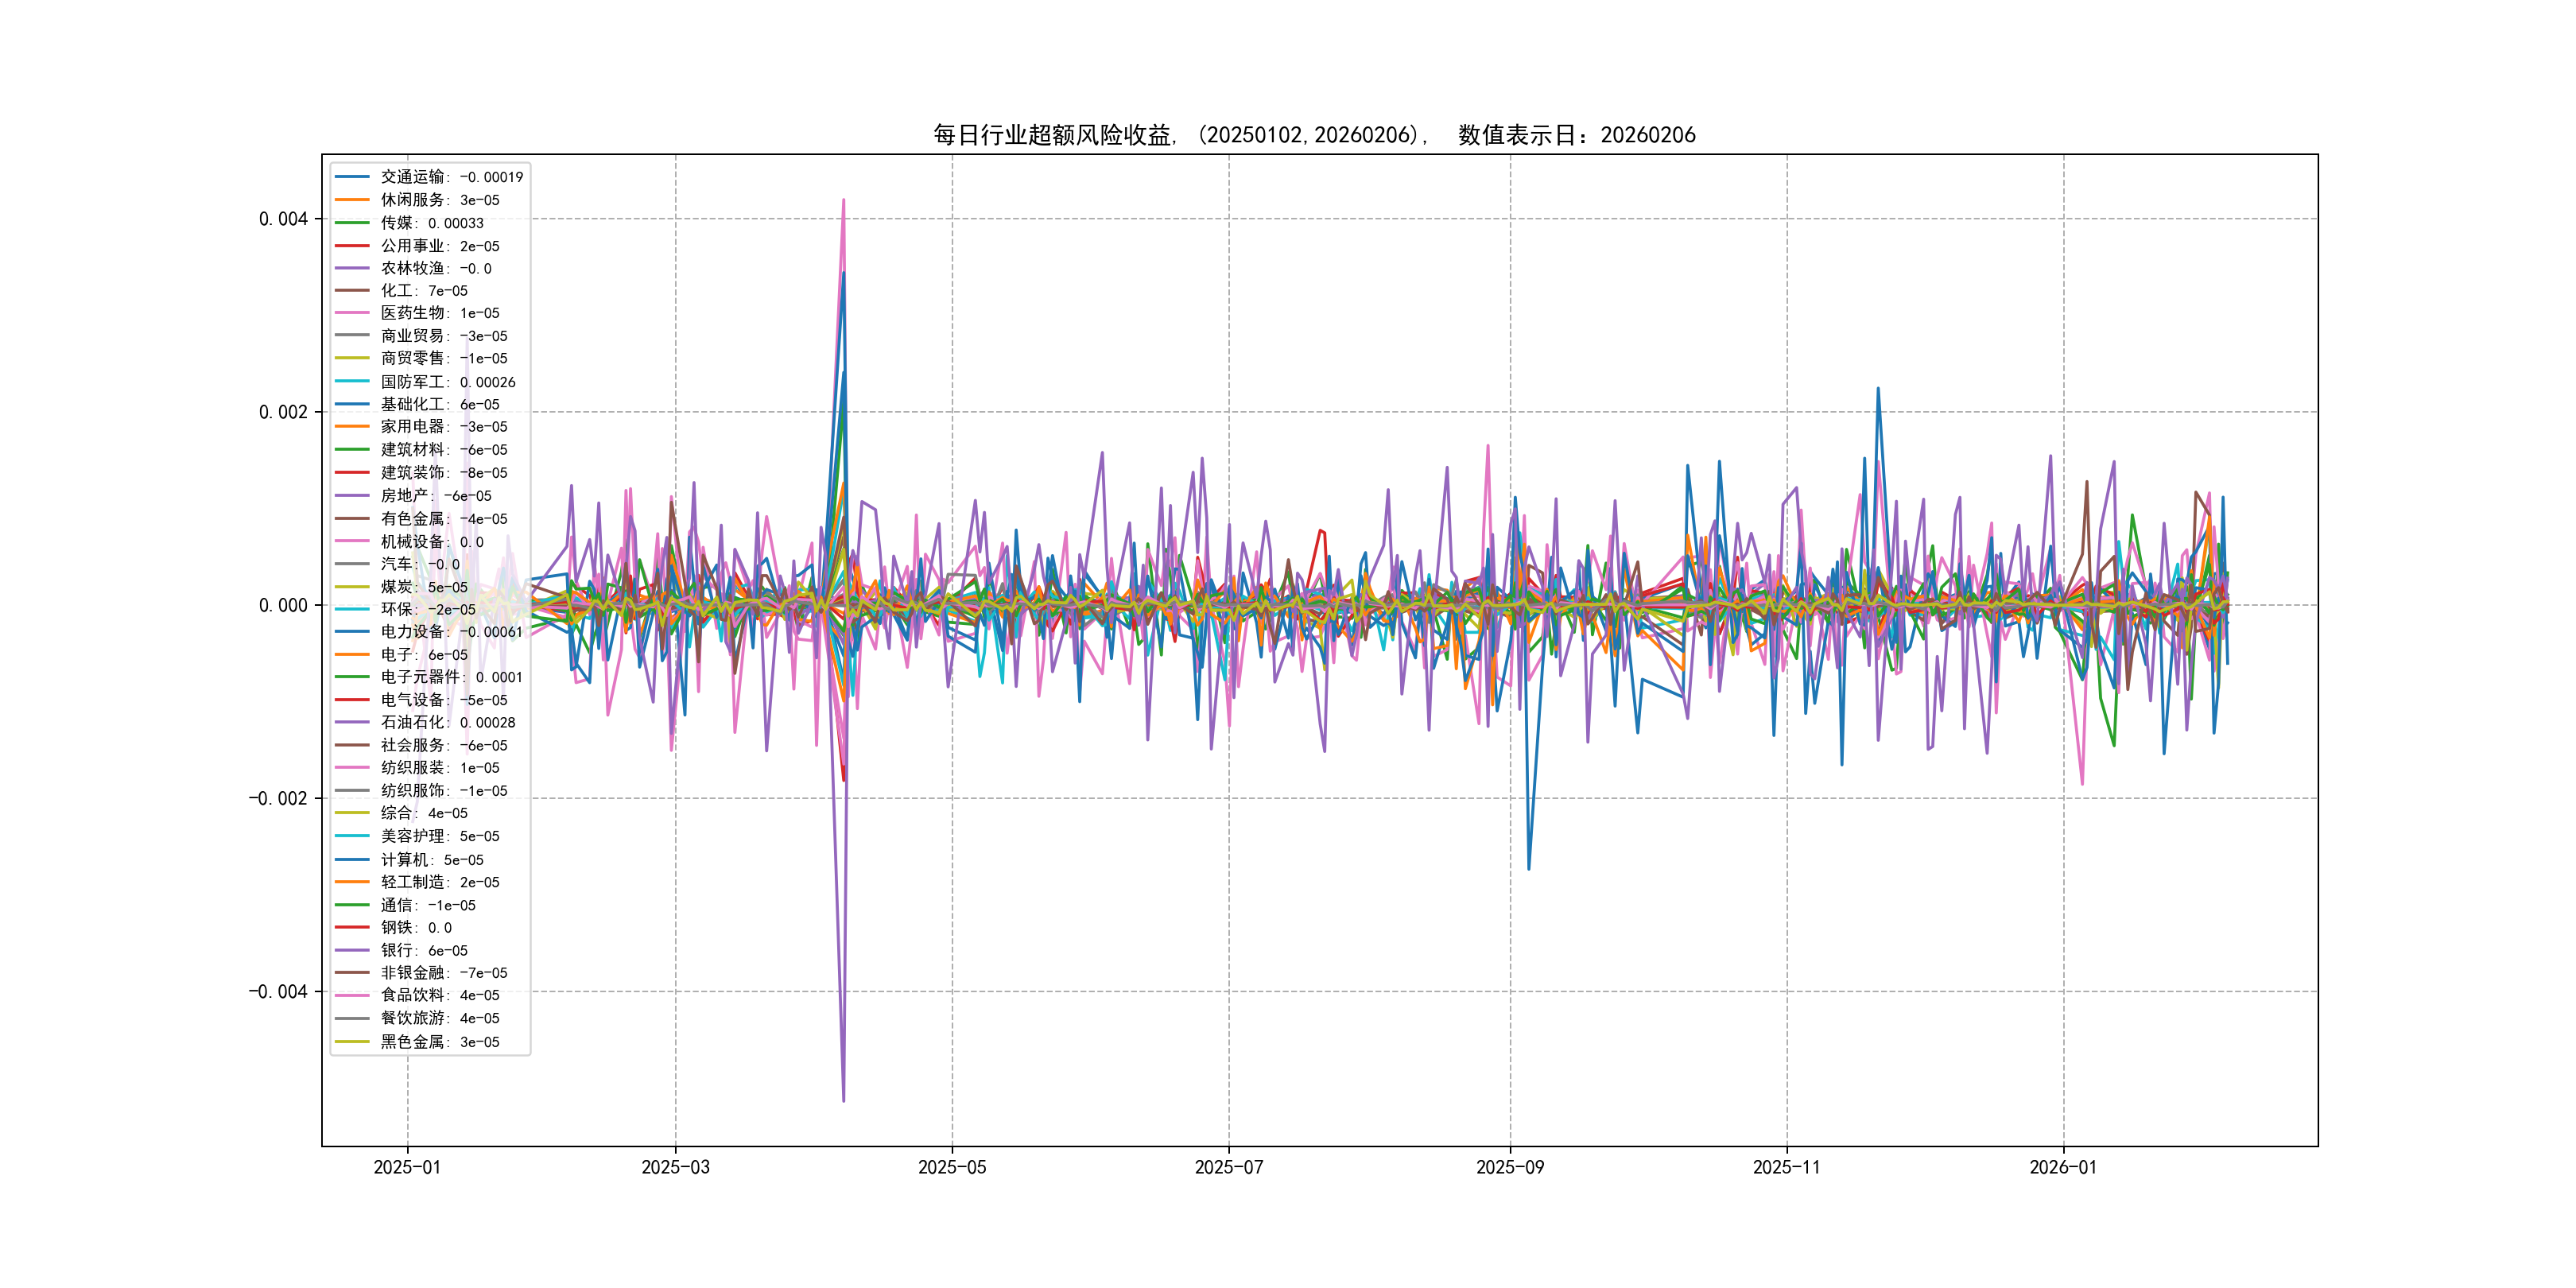Click the highest pink spike peak in April
Image resolution: width=2576 pixels, height=1288 pixels.
tap(844, 200)
